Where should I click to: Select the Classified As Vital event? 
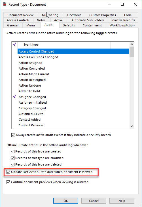click(73, 114)
